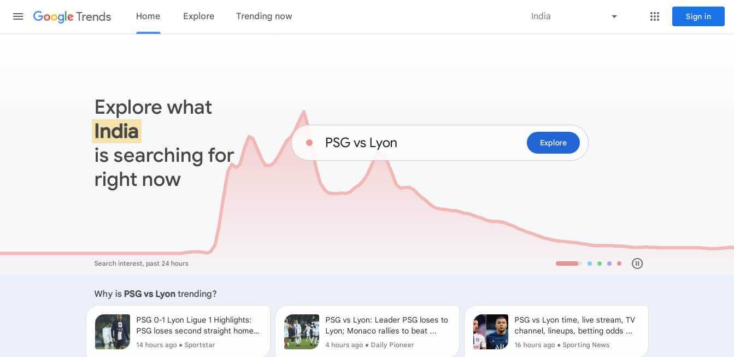Go to the Home tab
Screen dimensions: 734x357
(x=148, y=16)
